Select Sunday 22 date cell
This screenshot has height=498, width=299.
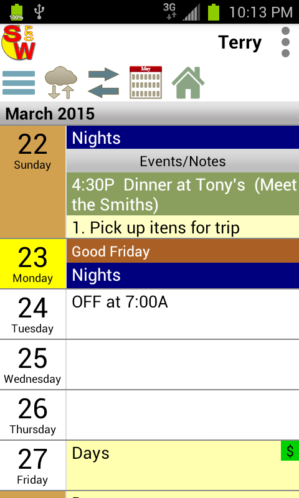pos(33,182)
